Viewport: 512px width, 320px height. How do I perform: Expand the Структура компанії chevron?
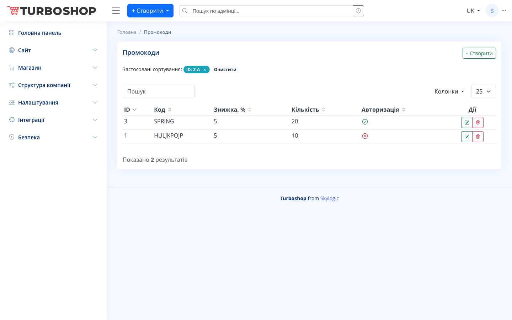[x=95, y=85]
